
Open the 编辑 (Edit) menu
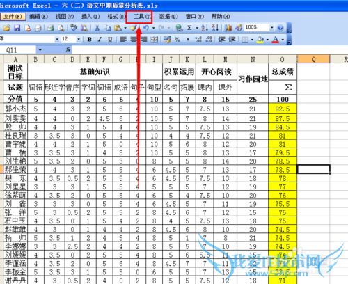tap(38, 17)
